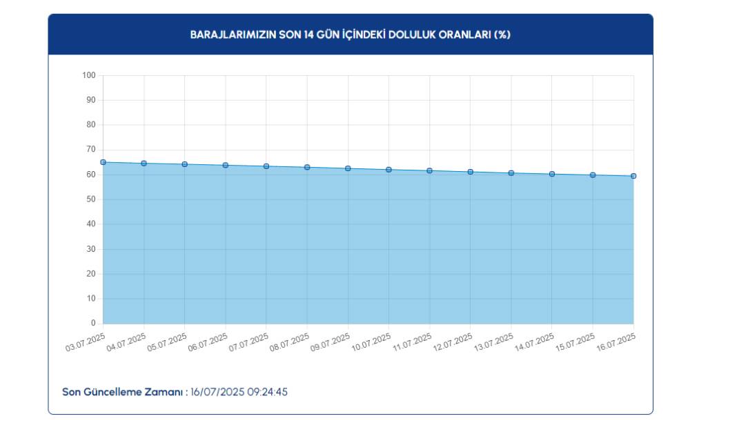Image resolution: width=737 pixels, height=425 pixels.
Task: Click the x-axis label 16.07.2025
Action: coord(616,342)
